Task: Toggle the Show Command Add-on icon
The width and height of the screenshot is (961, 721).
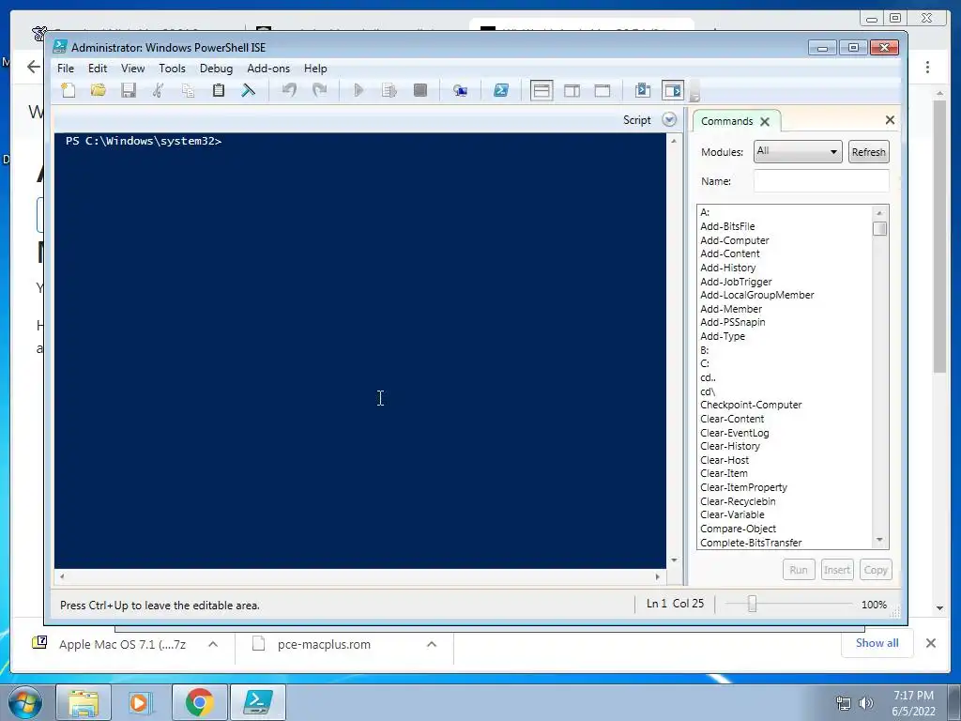Action: click(x=673, y=91)
